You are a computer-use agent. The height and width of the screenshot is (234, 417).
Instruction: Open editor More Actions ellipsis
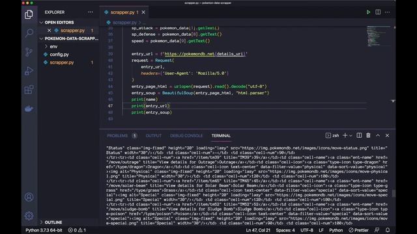(x=387, y=12)
